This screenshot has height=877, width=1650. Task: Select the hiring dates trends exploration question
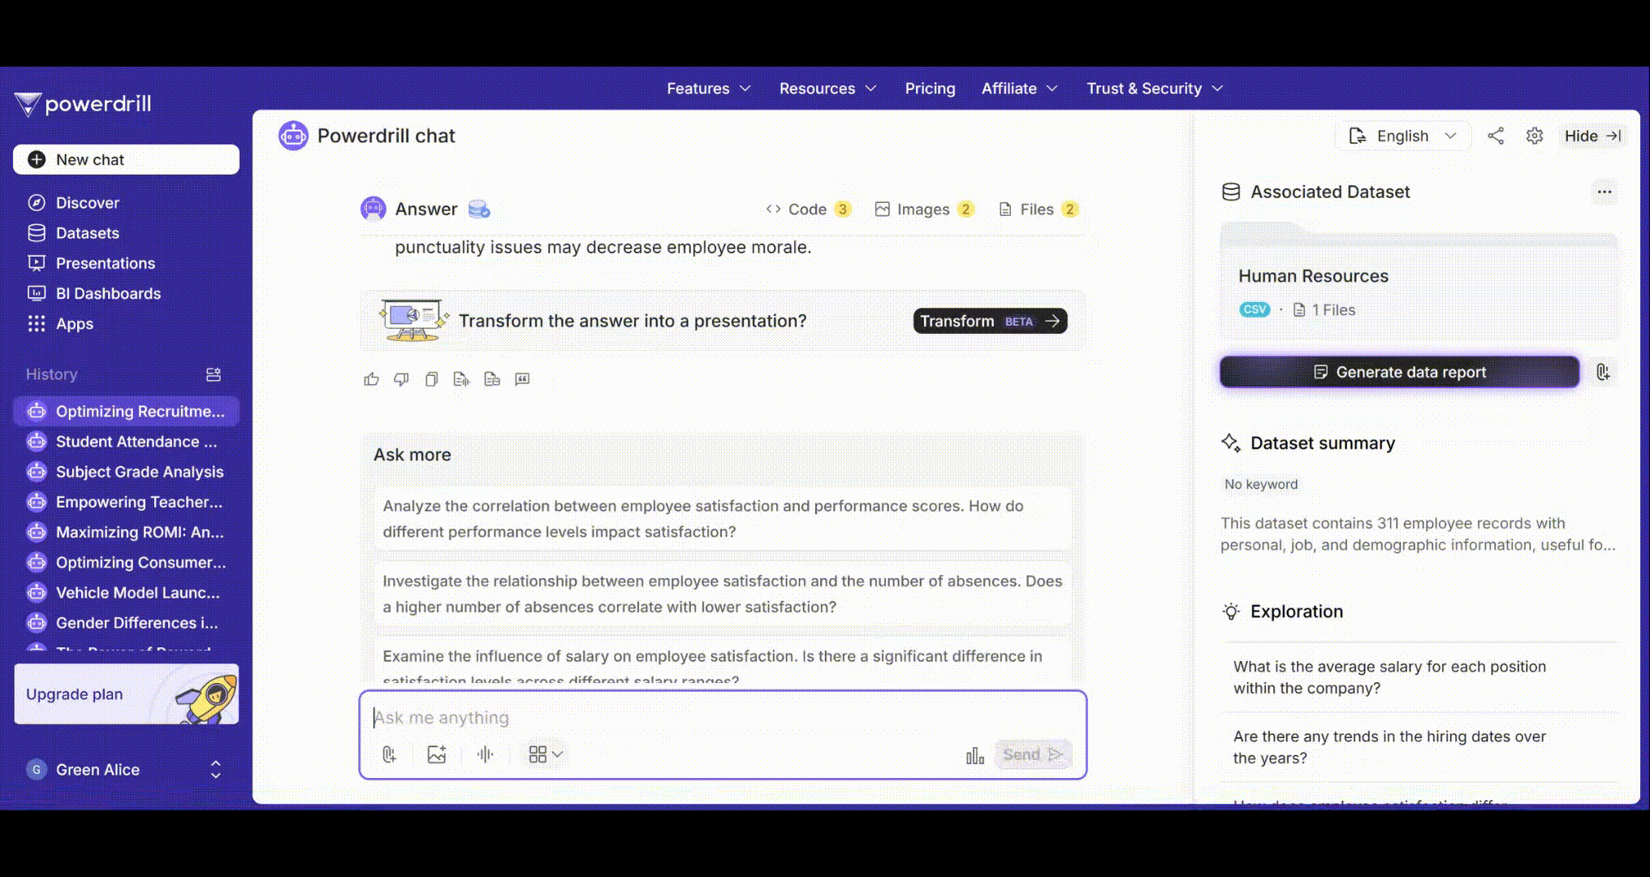[1419, 747]
